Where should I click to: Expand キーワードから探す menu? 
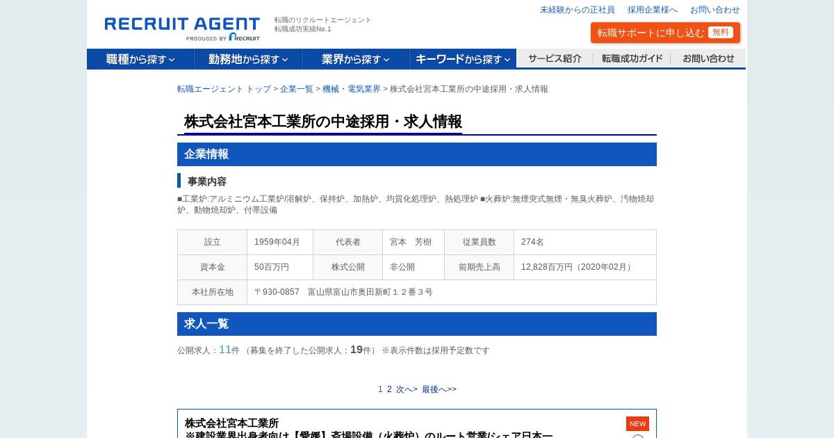(x=463, y=59)
